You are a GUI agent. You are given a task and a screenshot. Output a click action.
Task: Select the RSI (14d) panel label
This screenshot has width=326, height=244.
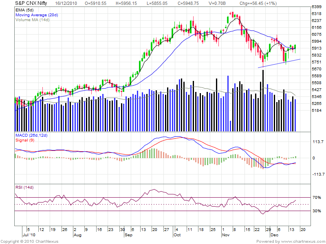pos(24,187)
